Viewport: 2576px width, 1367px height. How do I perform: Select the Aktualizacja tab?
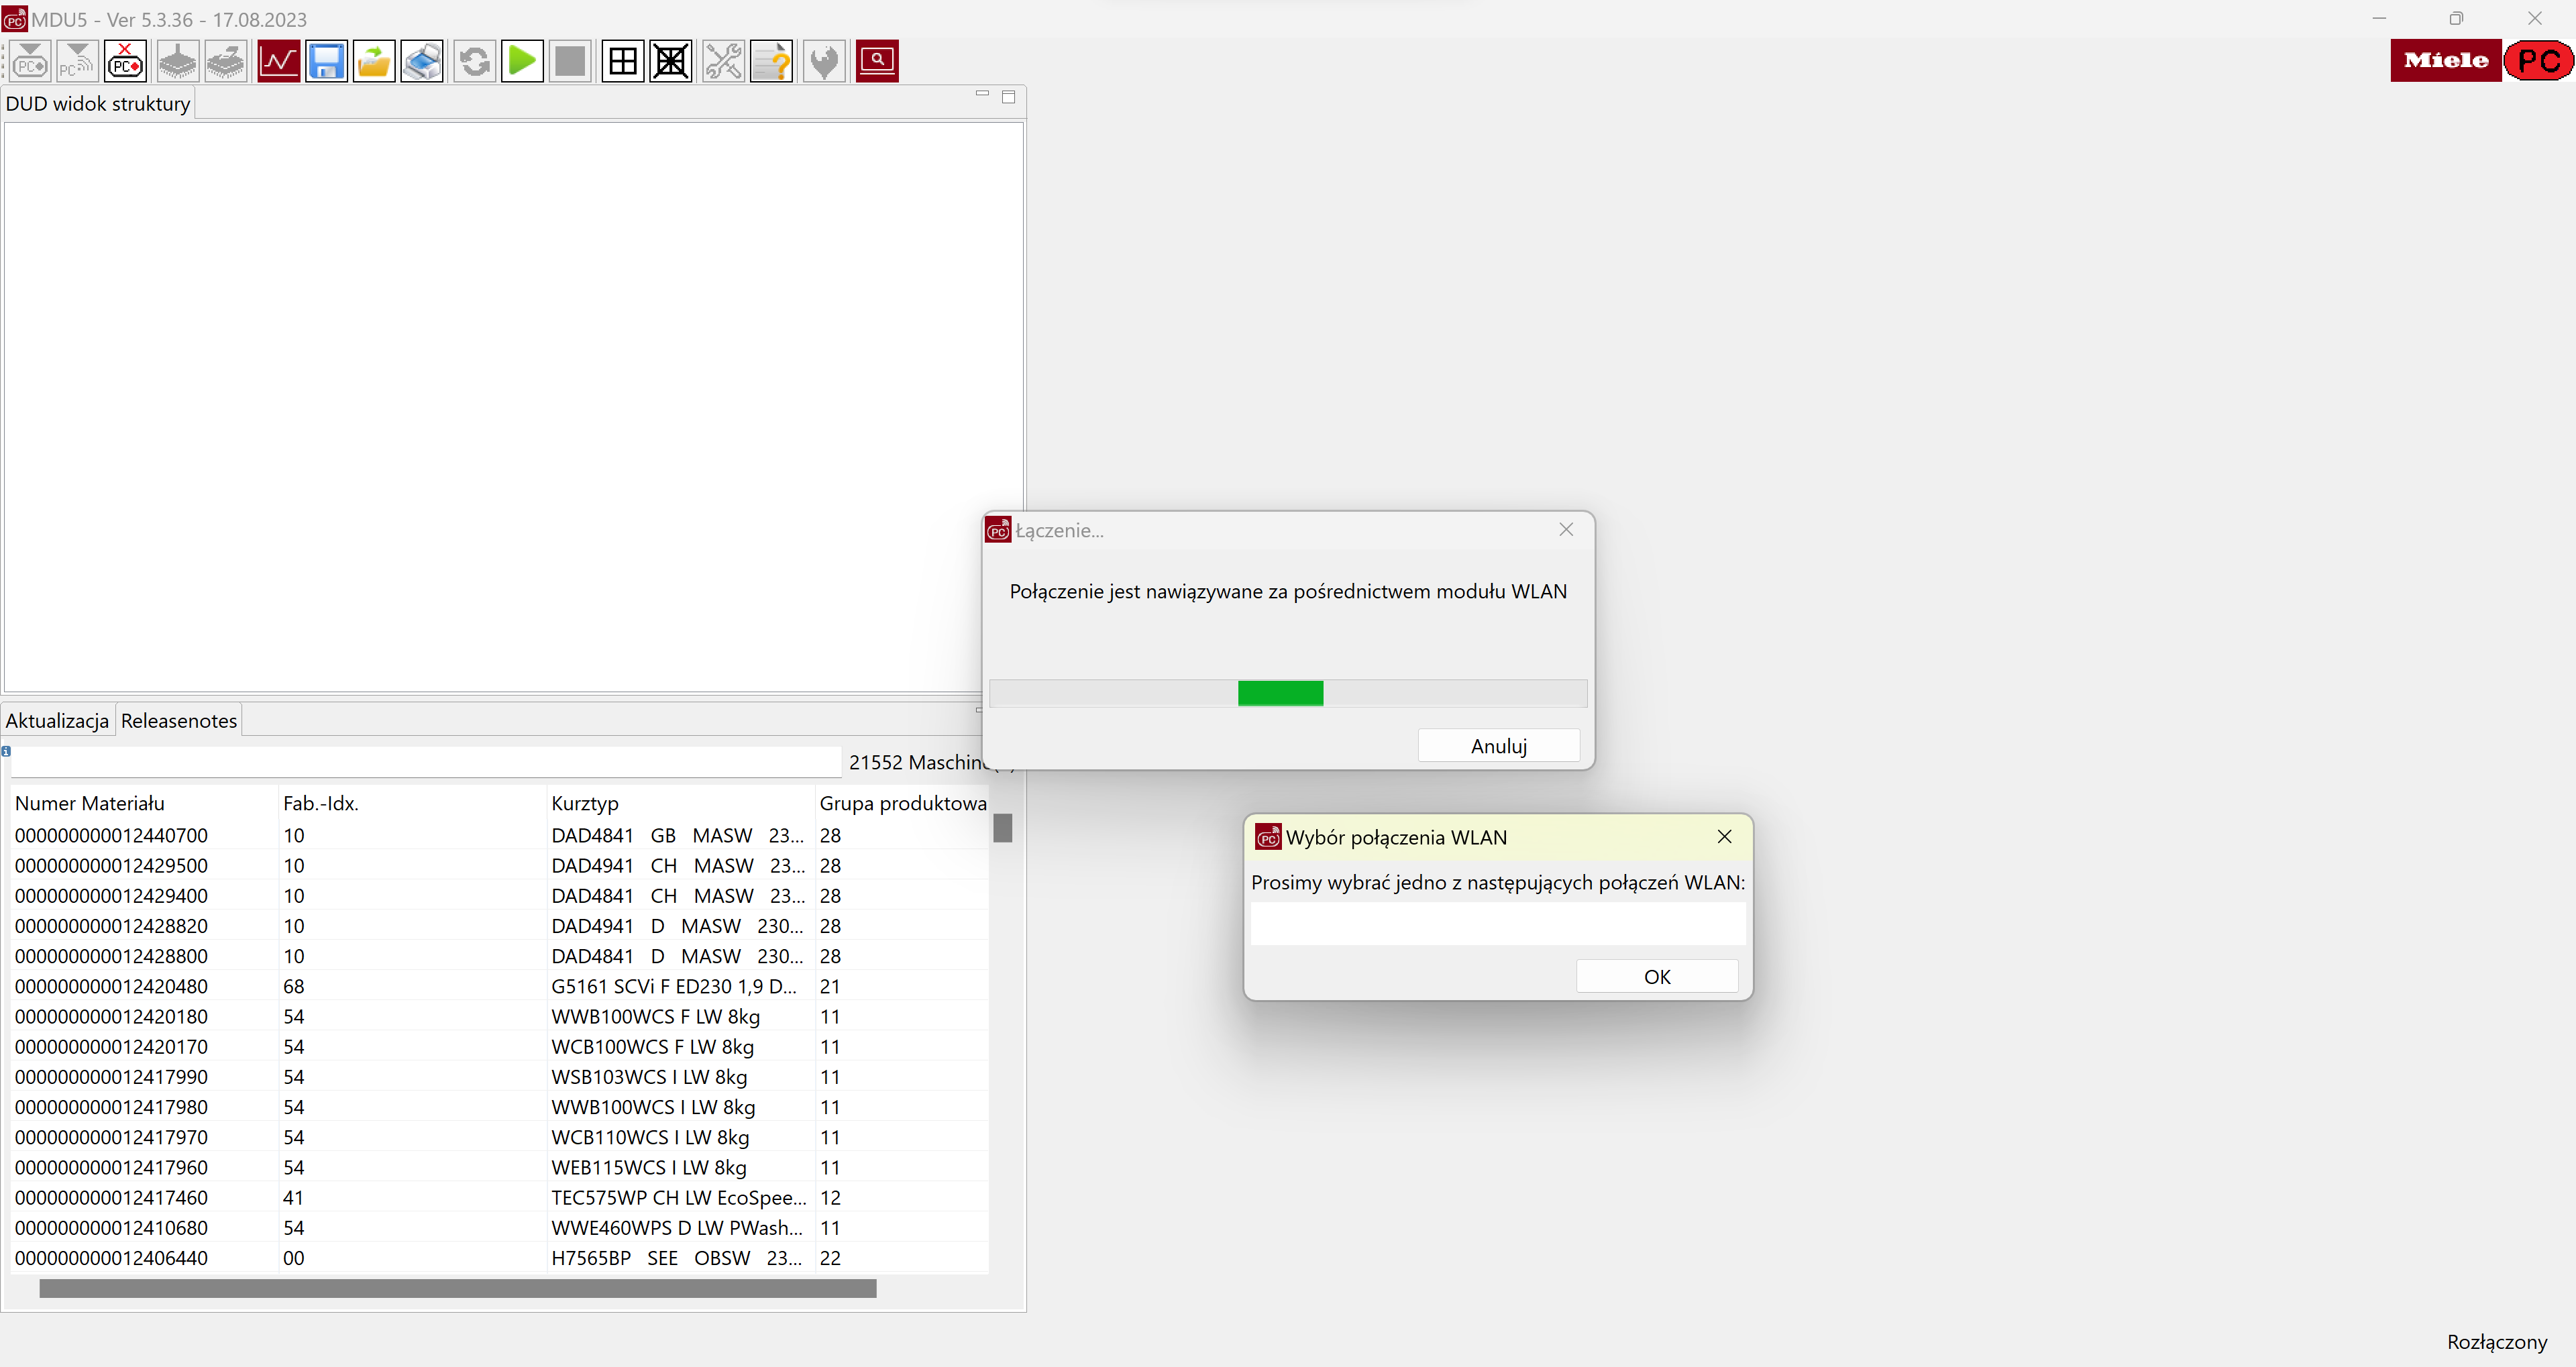tap(57, 721)
